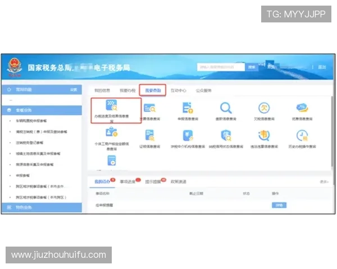Open 个体工商户核定定额信息查询 icon

pos(112,132)
